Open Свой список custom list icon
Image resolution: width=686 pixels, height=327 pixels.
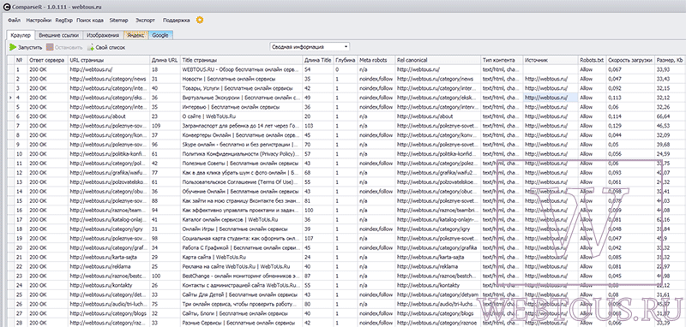(x=91, y=47)
